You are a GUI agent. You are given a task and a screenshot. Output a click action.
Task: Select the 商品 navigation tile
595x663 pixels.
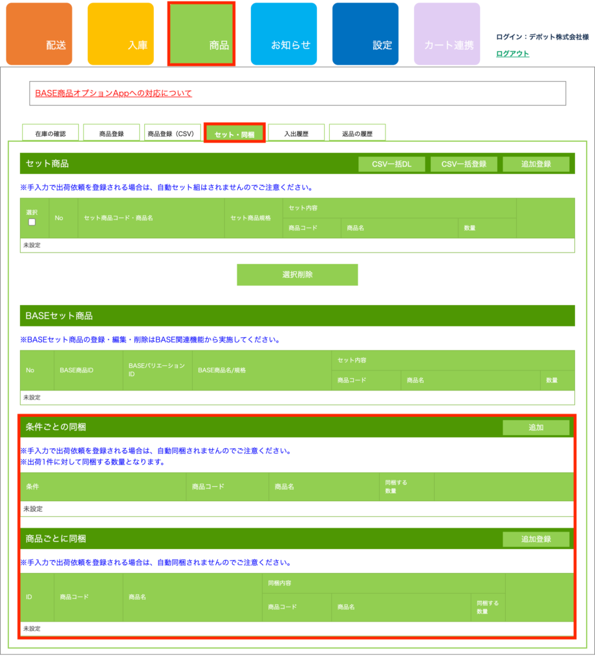(x=201, y=34)
